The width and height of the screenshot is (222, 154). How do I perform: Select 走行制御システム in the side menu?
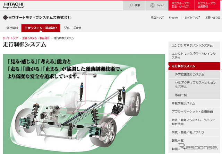[x=194, y=66]
